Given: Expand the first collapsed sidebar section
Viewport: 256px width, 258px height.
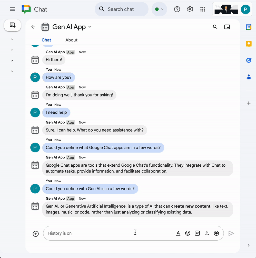Looking at the screenshot, I should coord(12,39).
